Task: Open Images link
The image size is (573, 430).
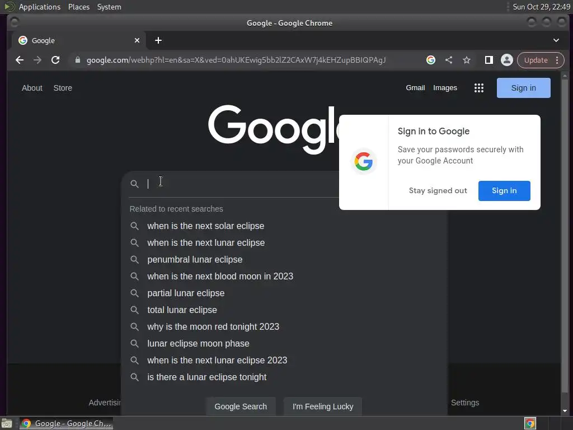Action: 445,88
